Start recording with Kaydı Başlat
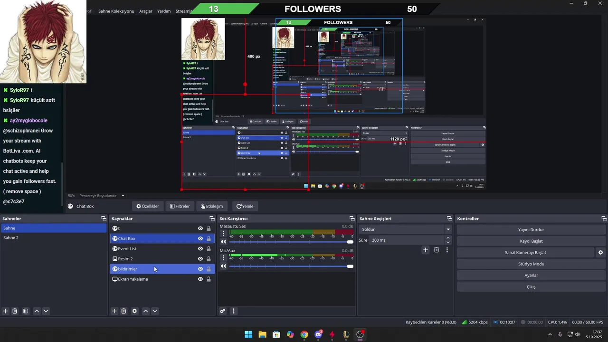The image size is (608, 342). click(531, 241)
